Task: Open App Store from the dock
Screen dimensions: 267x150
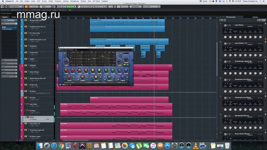Action: tap(167, 146)
